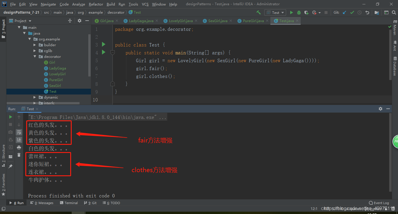Image resolution: width=398 pixels, height=214 pixels.
Task: Expand the builder package
Action: [35, 45]
